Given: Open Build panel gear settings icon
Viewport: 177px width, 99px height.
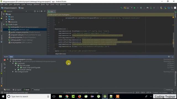Looking at the screenshot, I should (x=169, y=57).
